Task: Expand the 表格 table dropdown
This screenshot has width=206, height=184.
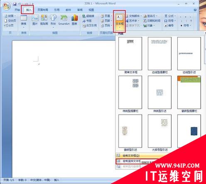Action: click(24, 27)
